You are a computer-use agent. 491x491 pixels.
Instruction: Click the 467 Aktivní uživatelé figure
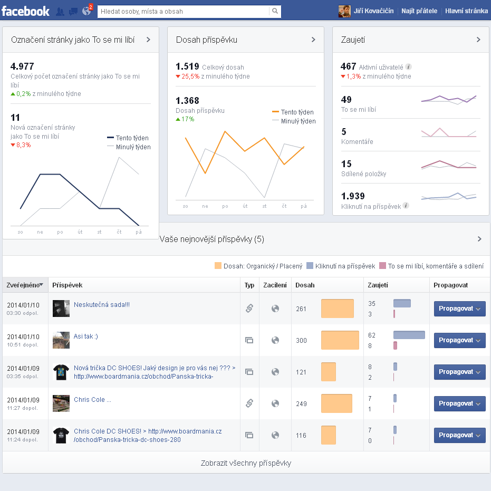(348, 66)
